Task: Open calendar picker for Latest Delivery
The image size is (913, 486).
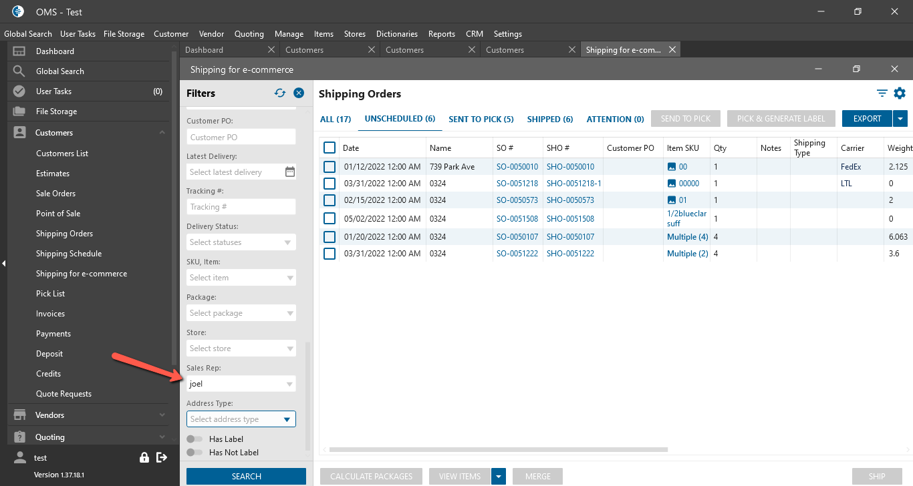Action: point(290,172)
